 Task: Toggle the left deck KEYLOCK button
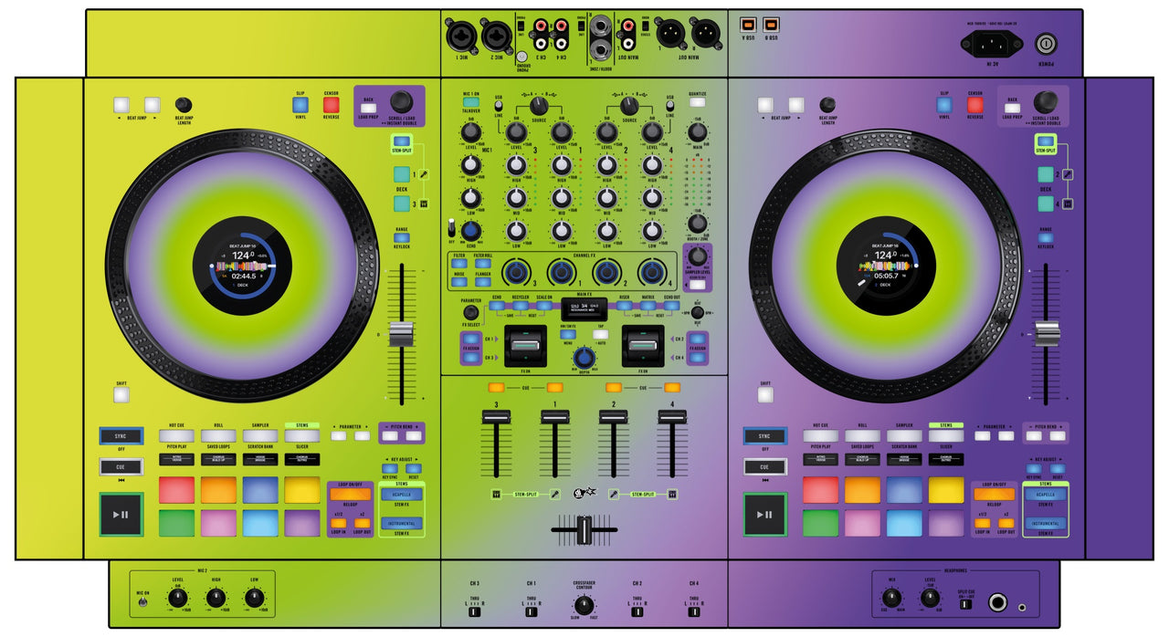pos(403,237)
